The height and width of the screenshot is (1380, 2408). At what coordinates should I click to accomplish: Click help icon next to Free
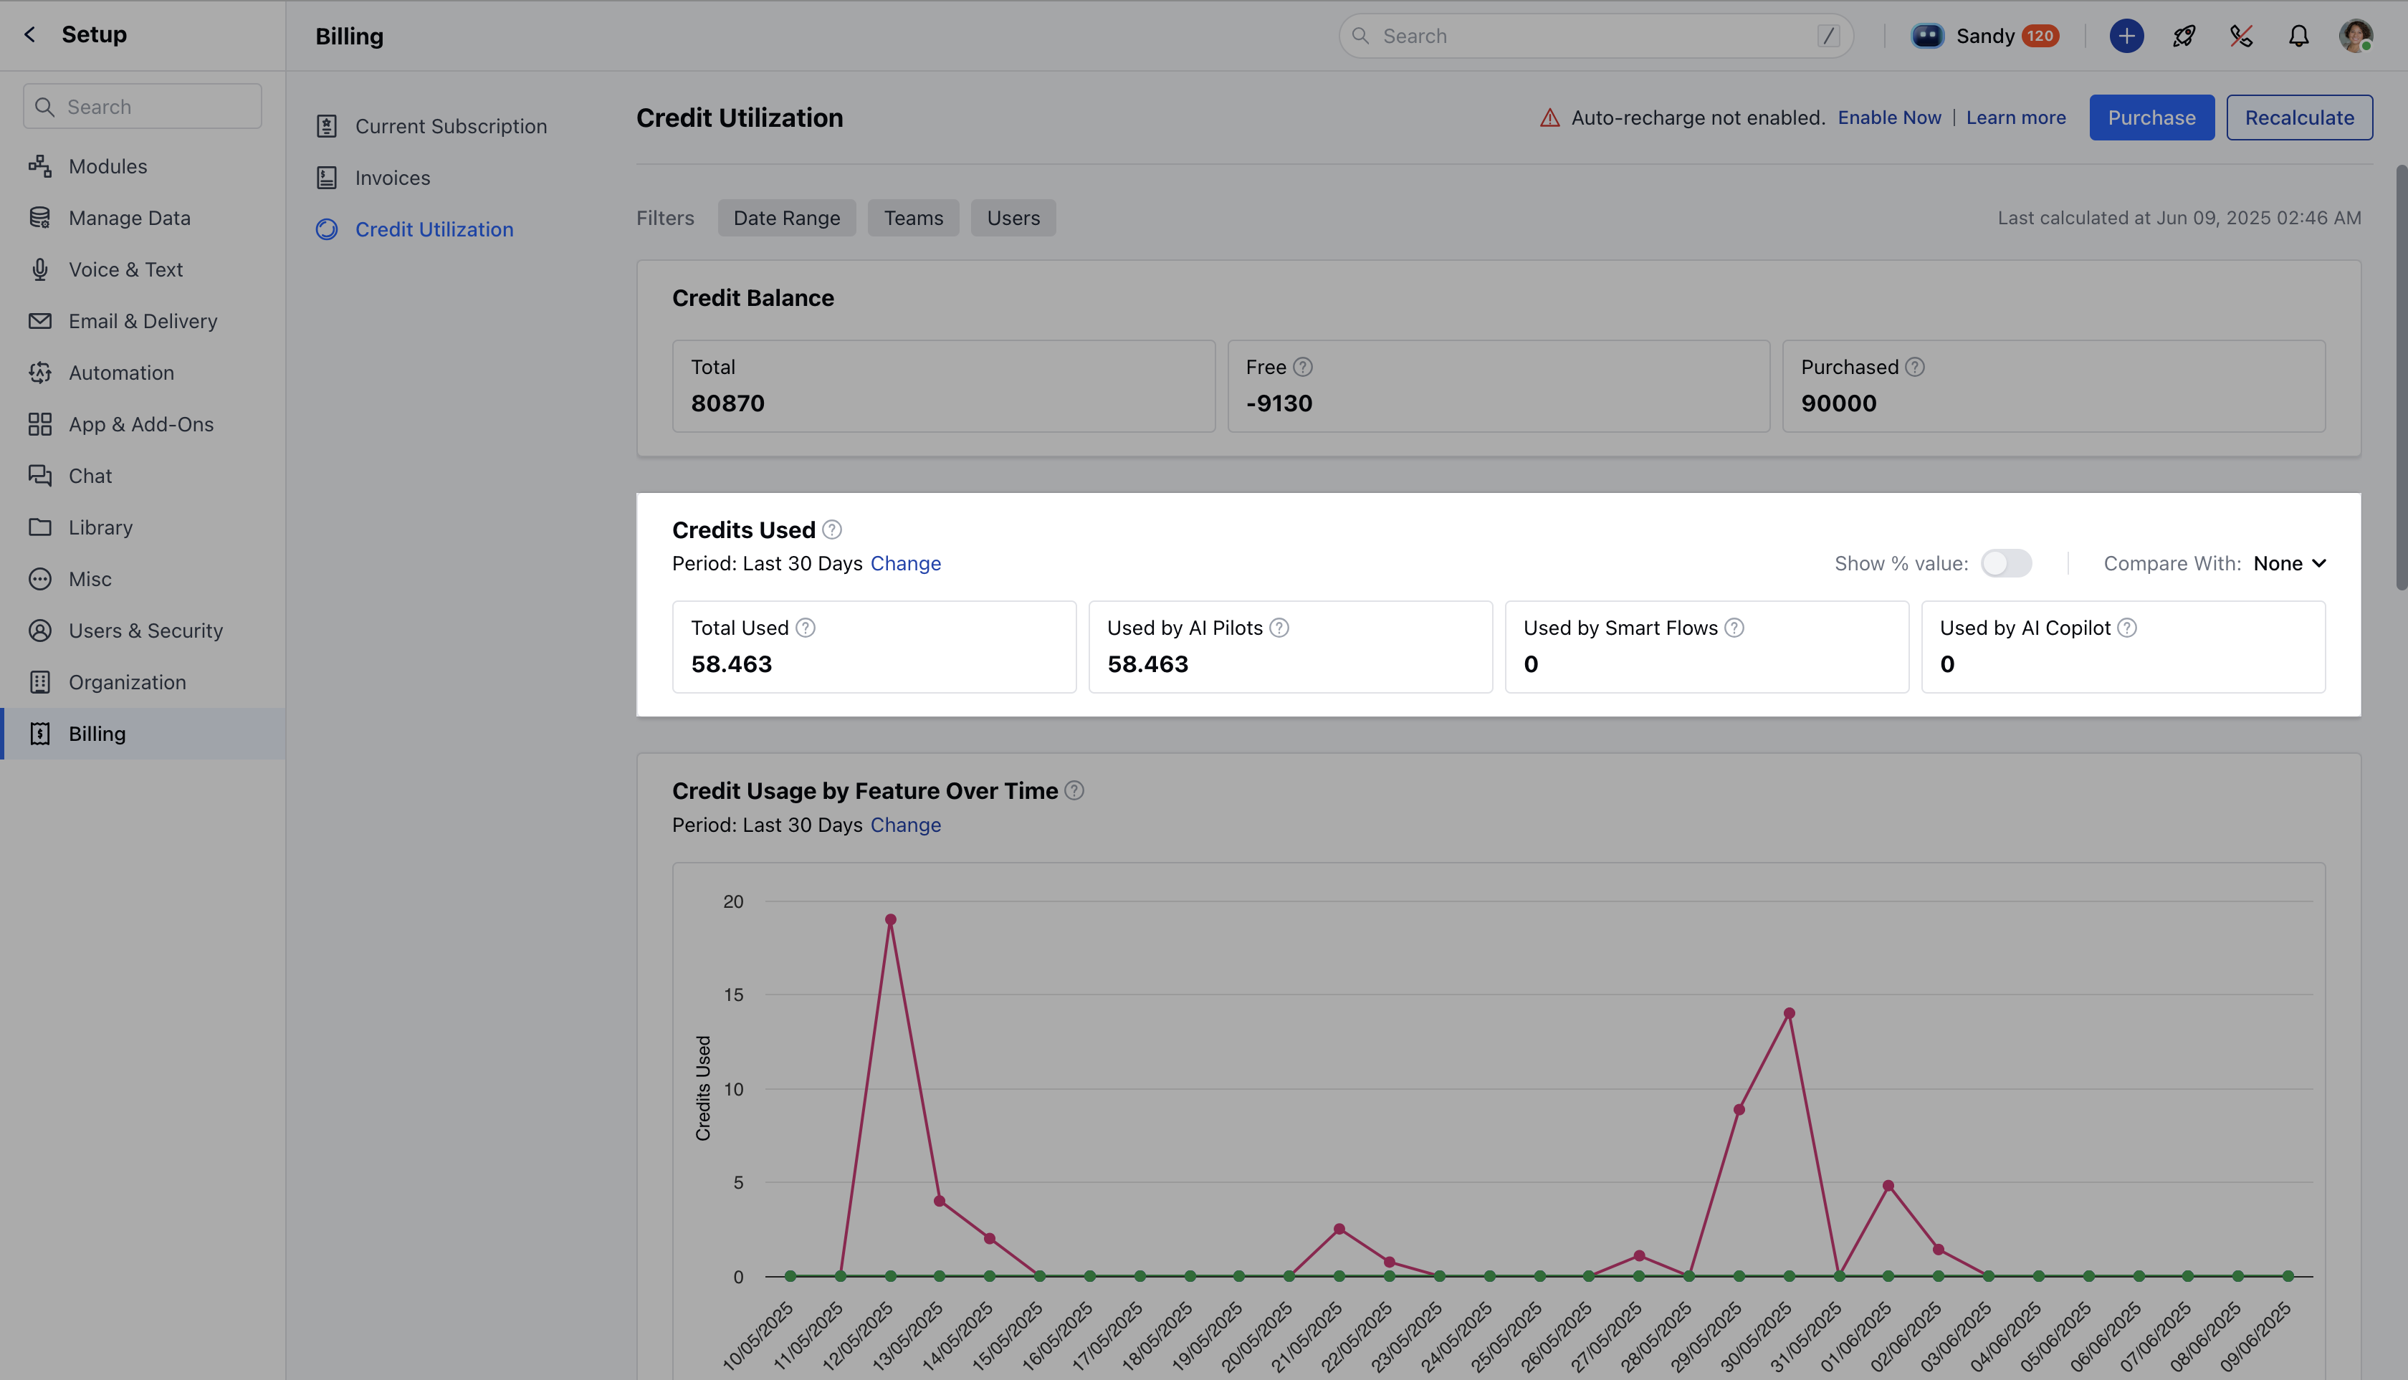pos(1303,367)
